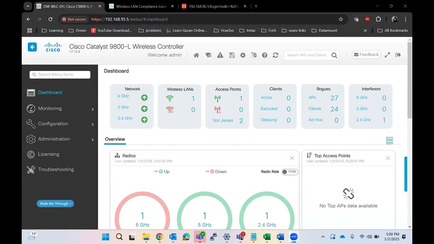Open the Help question mark icon

[265, 55]
